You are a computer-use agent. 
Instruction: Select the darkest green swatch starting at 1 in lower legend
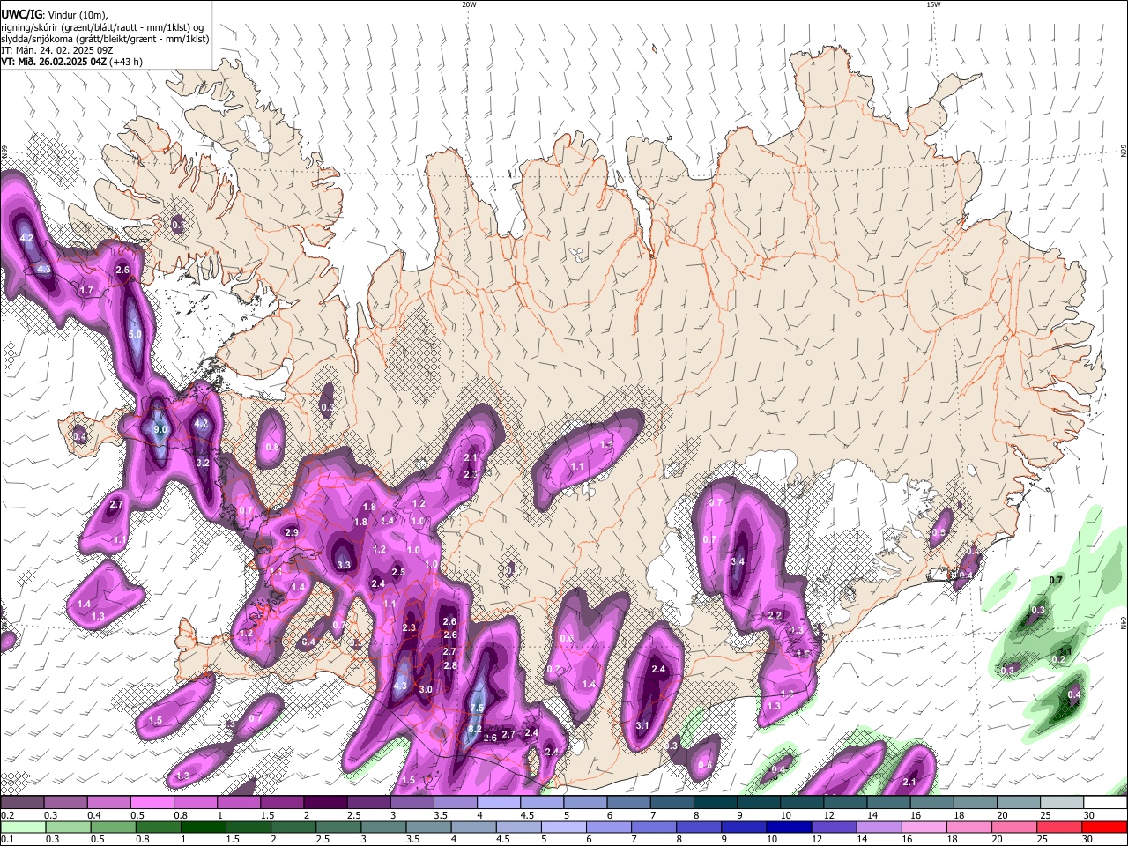pyautogui.click(x=203, y=827)
